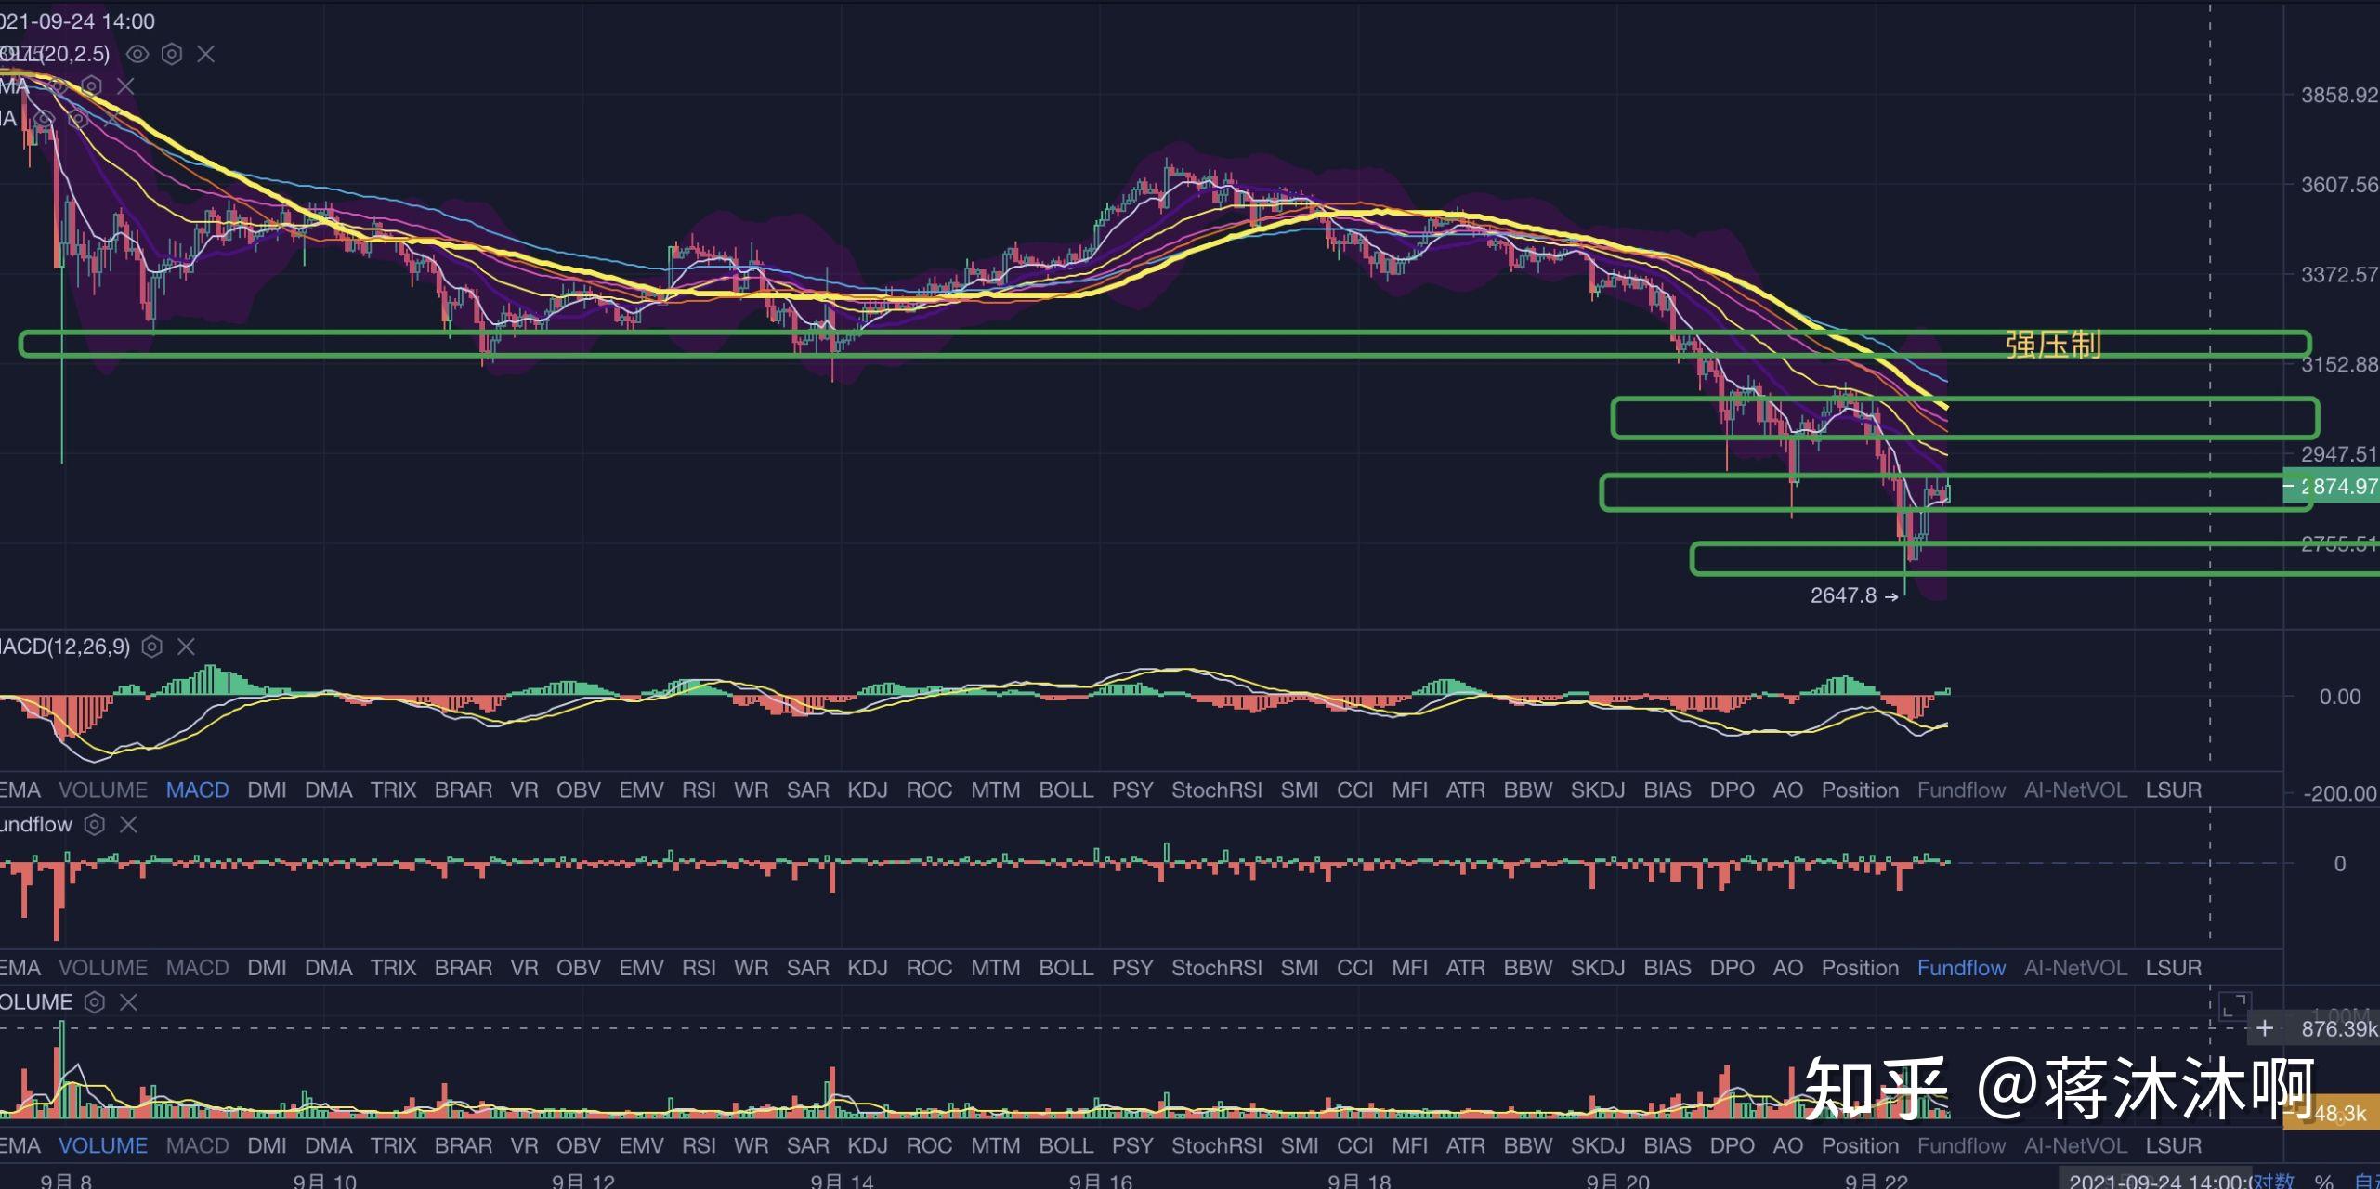The height and width of the screenshot is (1189, 2380).
Task: Choose AI-NetVOL in the MACD panel's indicator bar
Action: tap(2075, 790)
